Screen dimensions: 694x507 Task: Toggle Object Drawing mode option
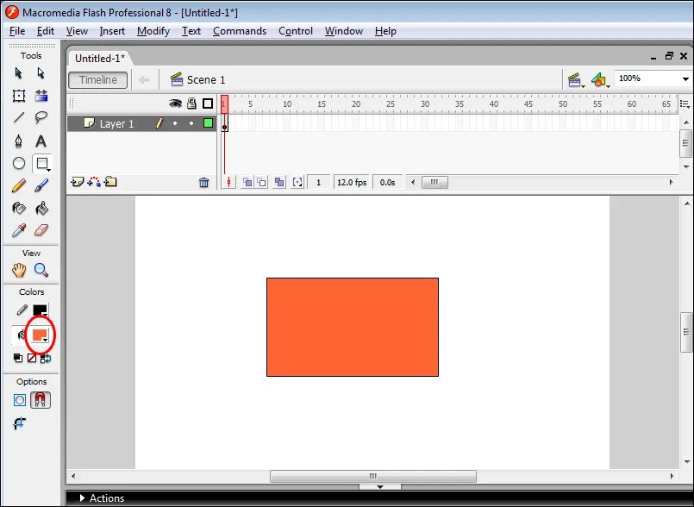pyautogui.click(x=20, y=400)
